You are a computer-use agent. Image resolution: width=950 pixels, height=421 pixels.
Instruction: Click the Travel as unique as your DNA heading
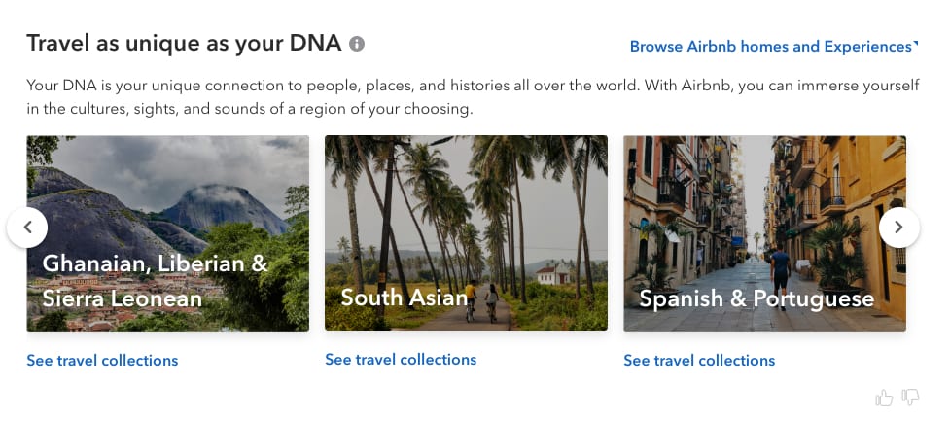tap(184, 44)
